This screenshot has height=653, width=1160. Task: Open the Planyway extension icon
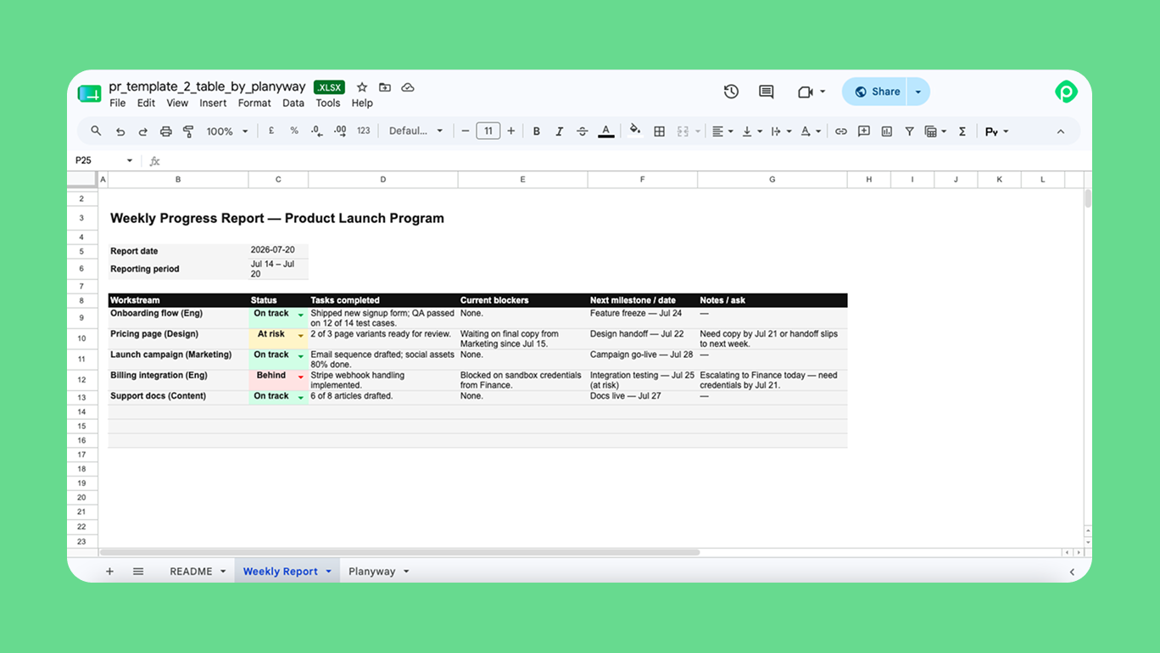(x=1066, y=92)
